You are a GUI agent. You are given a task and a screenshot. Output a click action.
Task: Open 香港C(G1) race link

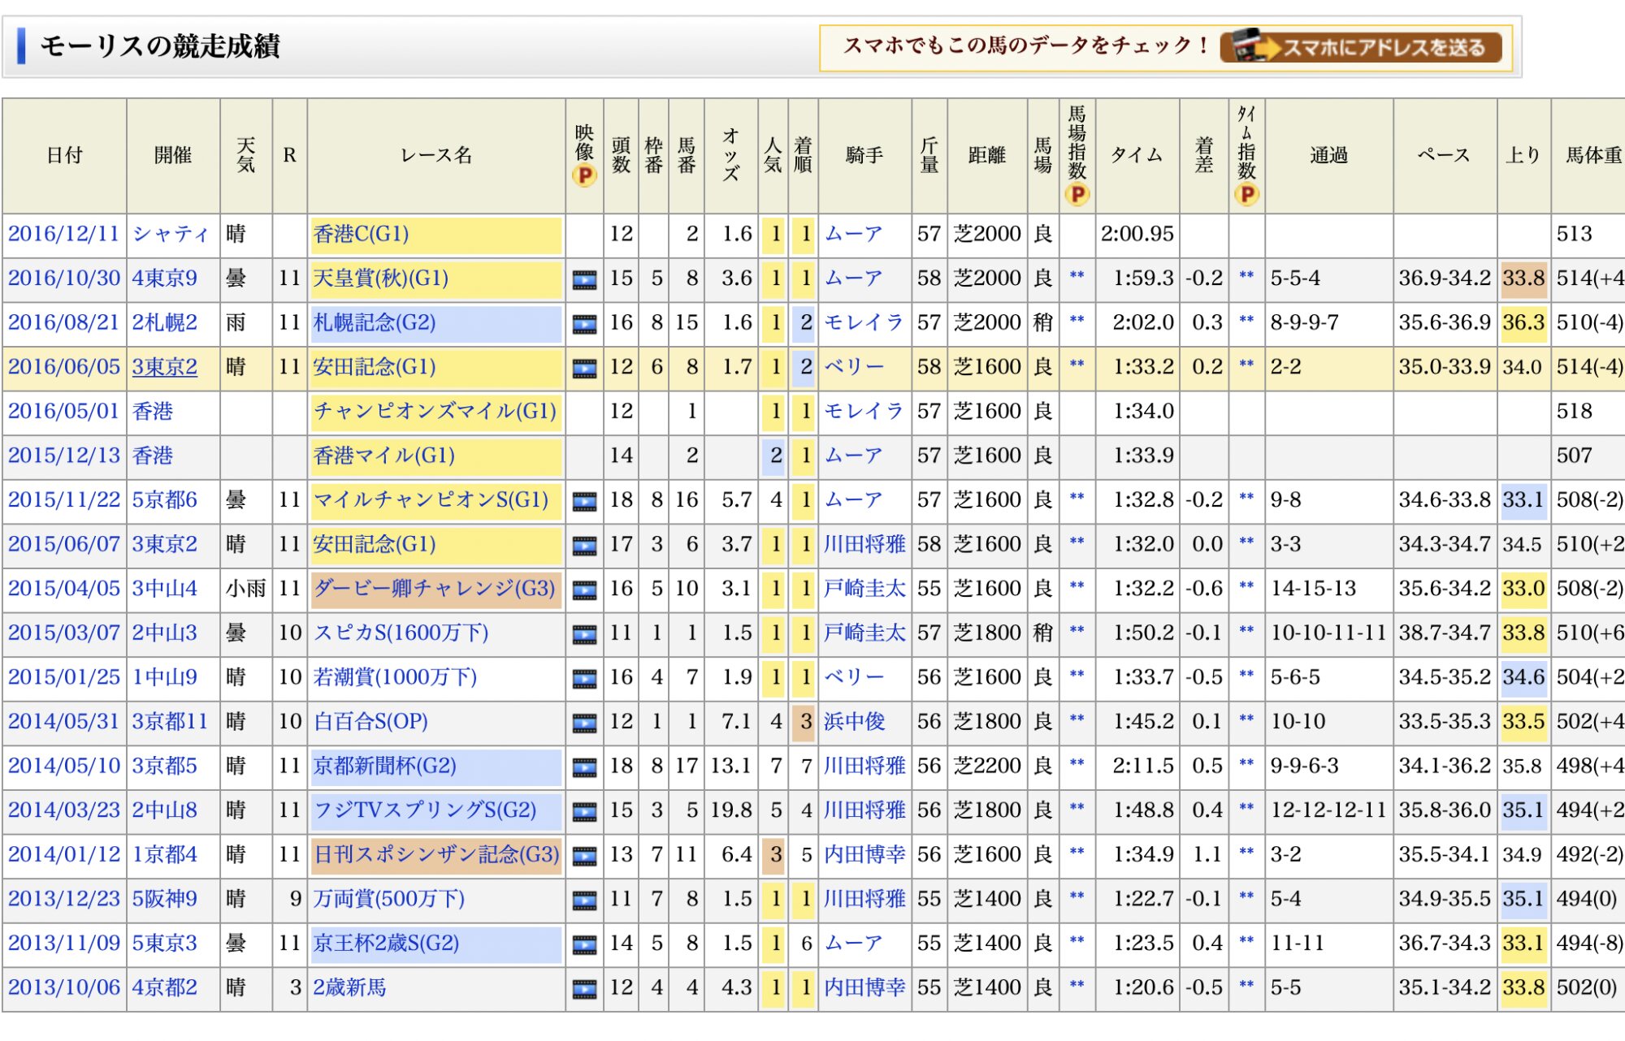361,235
